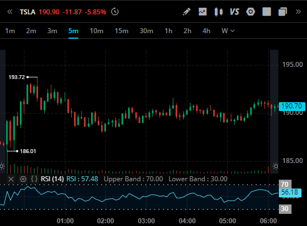Image resolution: width=307 pixels, height=226 pixels.
Task: Click the RSI (14) indicator label
Action: coord(52,179)
